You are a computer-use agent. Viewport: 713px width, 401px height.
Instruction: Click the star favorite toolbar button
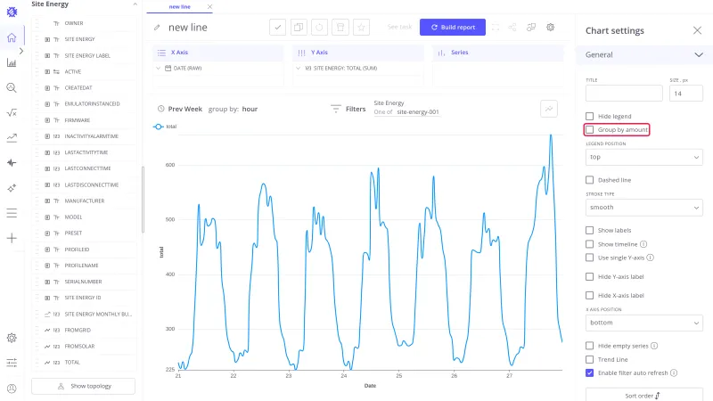click(x=361, y=28)
